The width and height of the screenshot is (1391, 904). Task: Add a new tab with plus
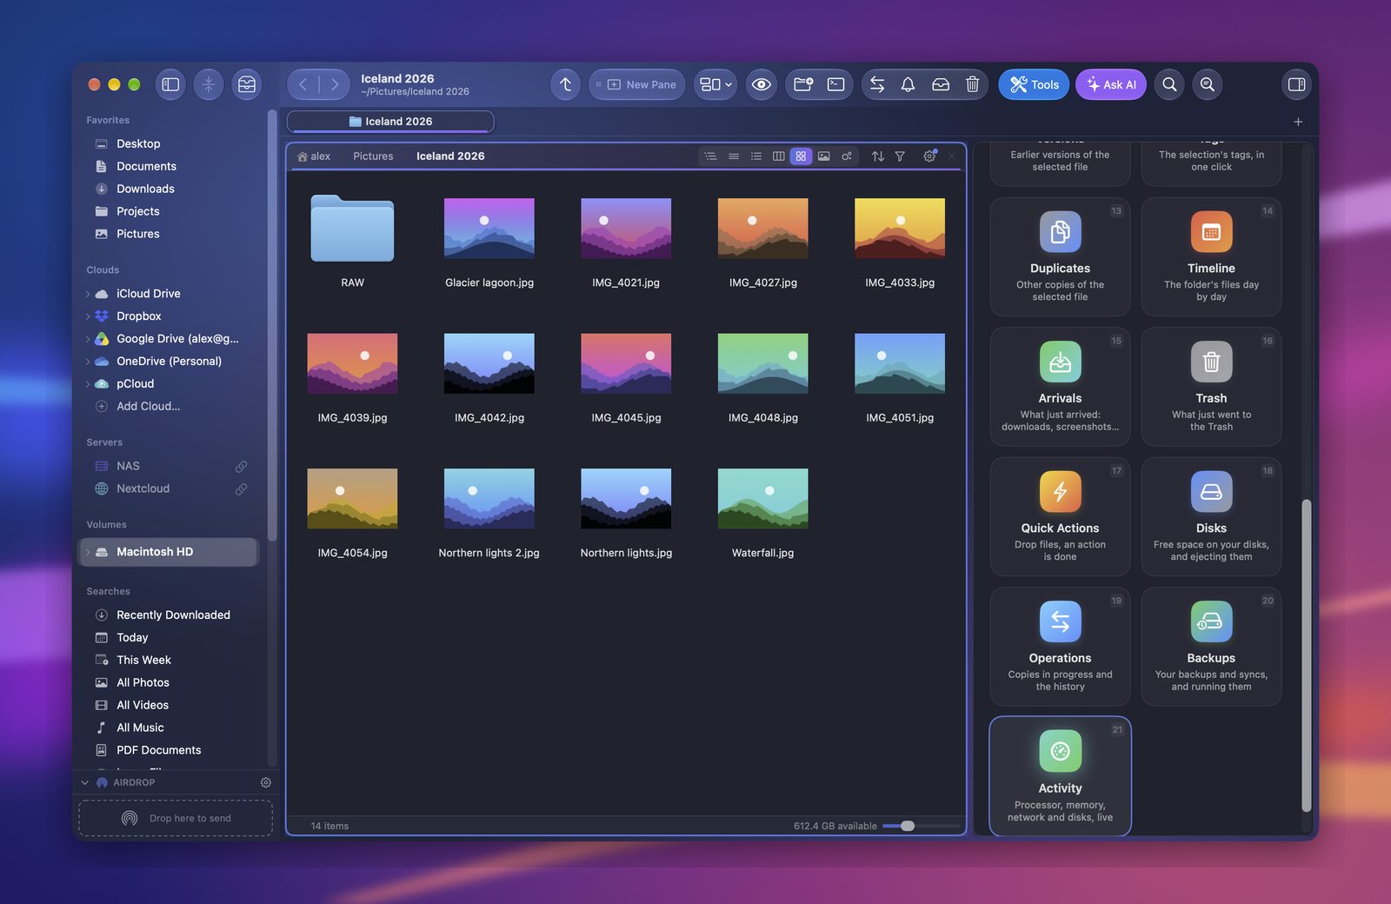coord(1298,122)
